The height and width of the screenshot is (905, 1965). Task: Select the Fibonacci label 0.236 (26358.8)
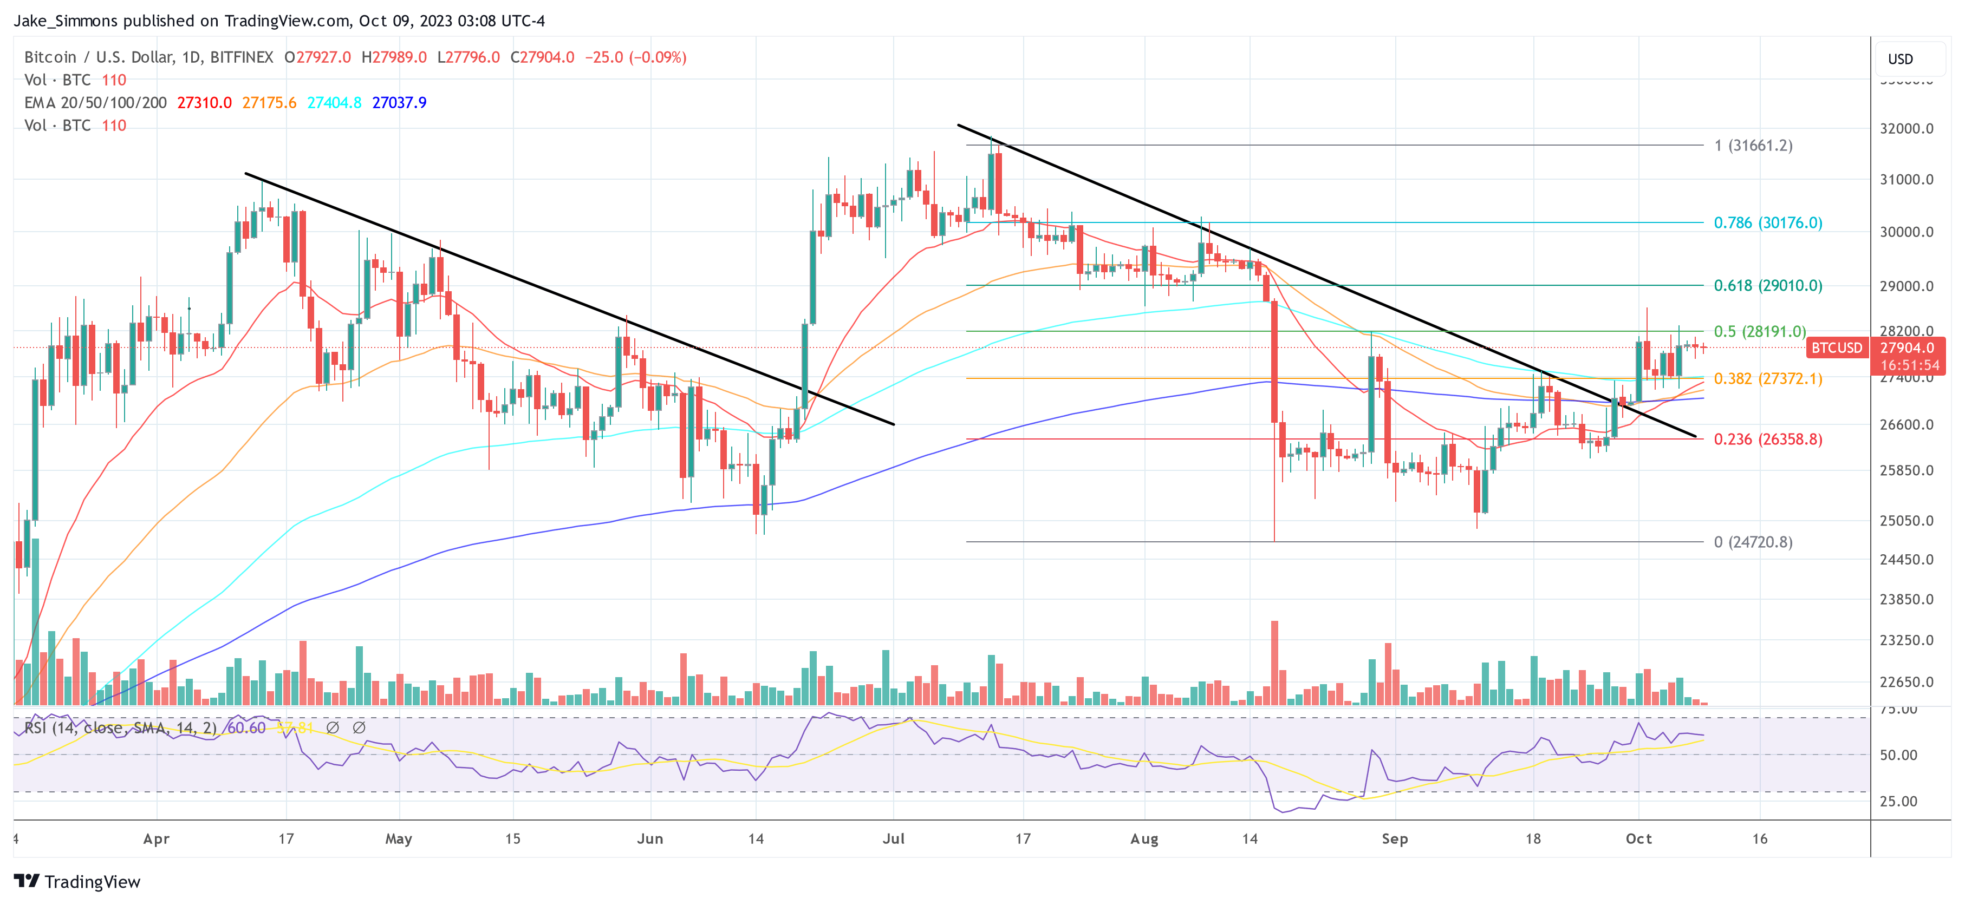coord(1768,439)
